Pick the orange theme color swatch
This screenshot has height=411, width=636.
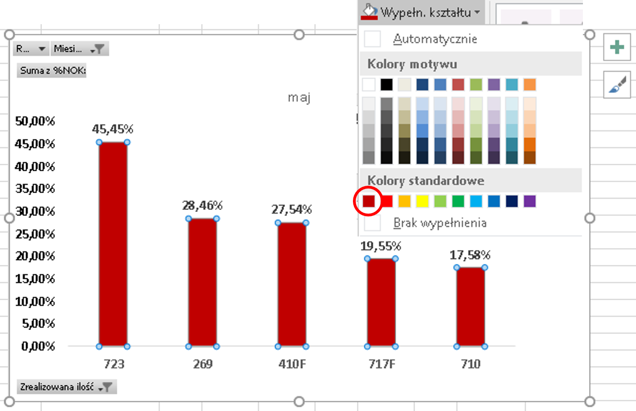(x=529, y=85)
